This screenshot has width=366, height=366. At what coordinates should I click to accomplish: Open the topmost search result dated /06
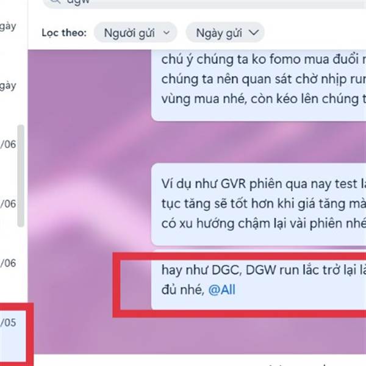click(x=8, y=144)
